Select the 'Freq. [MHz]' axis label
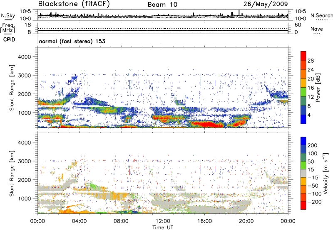This screenshot has width=333, height=230. point(8,28)
